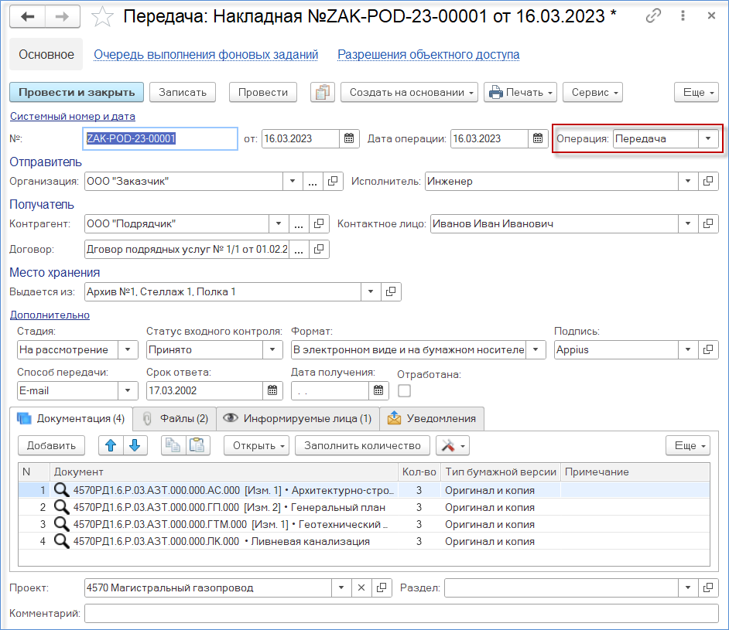Open the Организация record via open icon

(333, 181)
